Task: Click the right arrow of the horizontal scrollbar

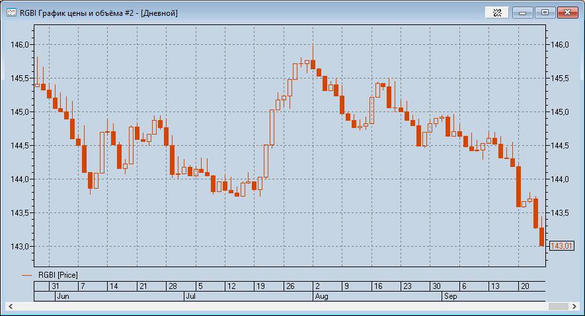Action: click(x=574, y=306)
